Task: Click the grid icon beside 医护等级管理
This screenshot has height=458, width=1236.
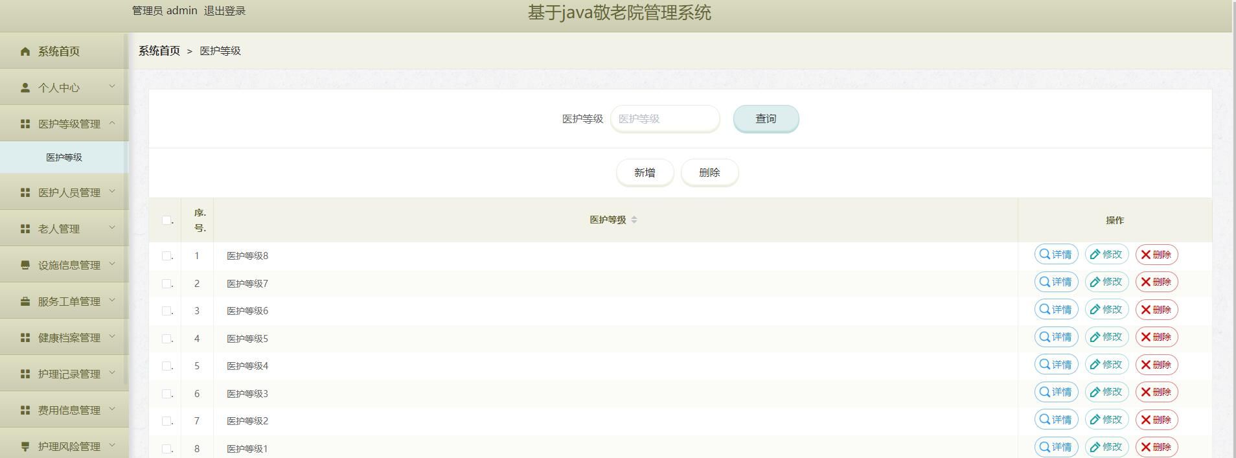Action: [x=25, y=124]
